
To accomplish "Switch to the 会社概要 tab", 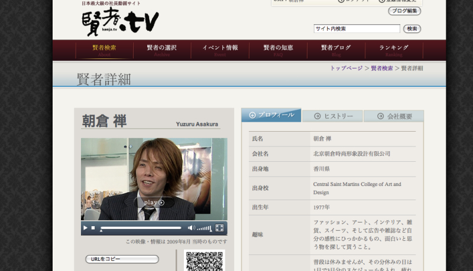I will coord(394,116).
